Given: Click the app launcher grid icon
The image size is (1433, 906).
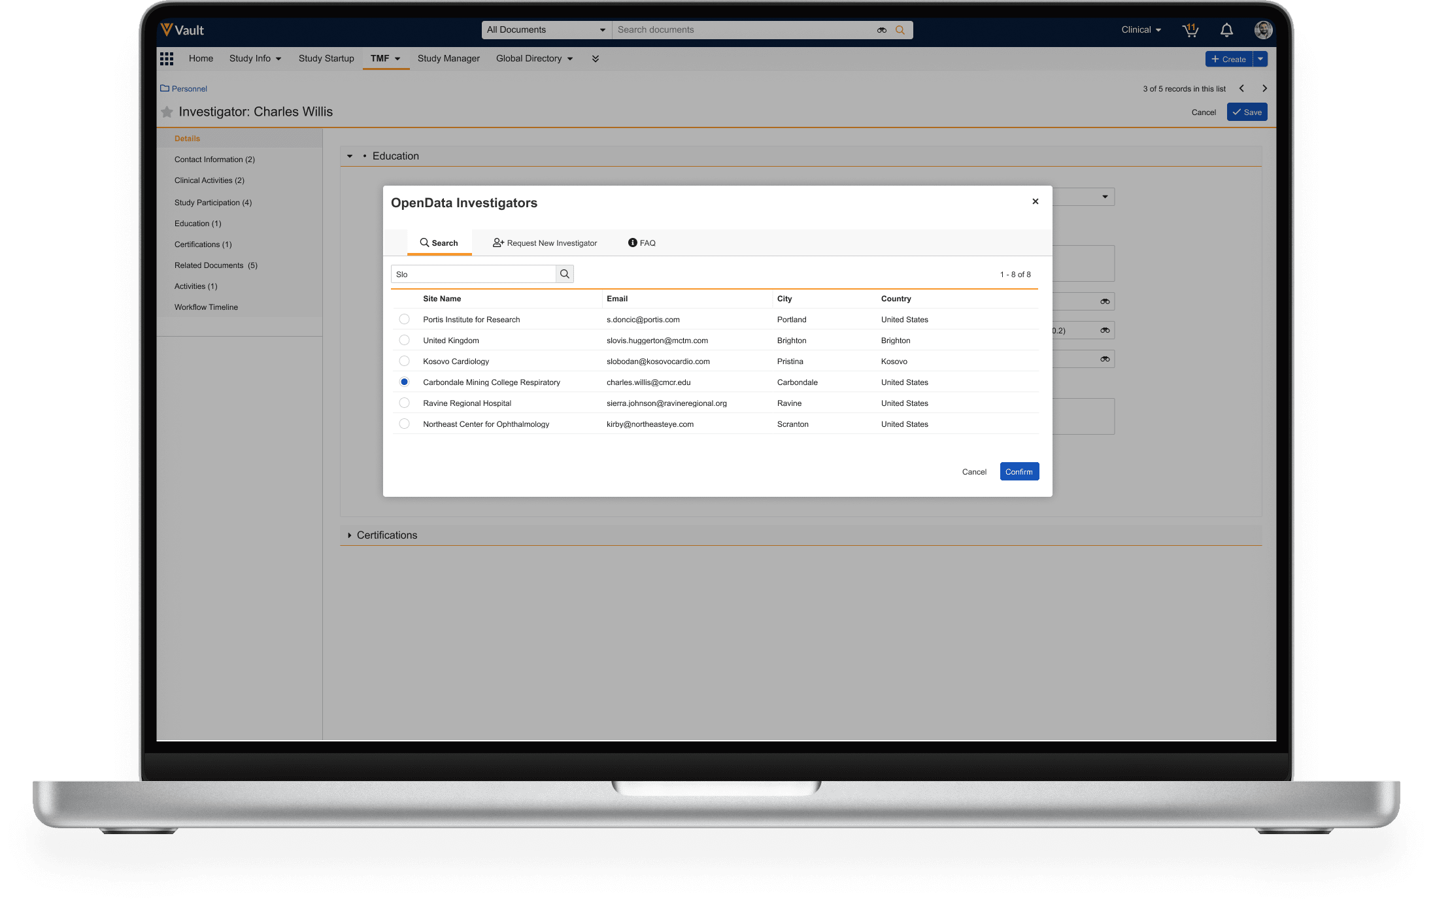Looking at the screenshot, I should click(167, 59).
